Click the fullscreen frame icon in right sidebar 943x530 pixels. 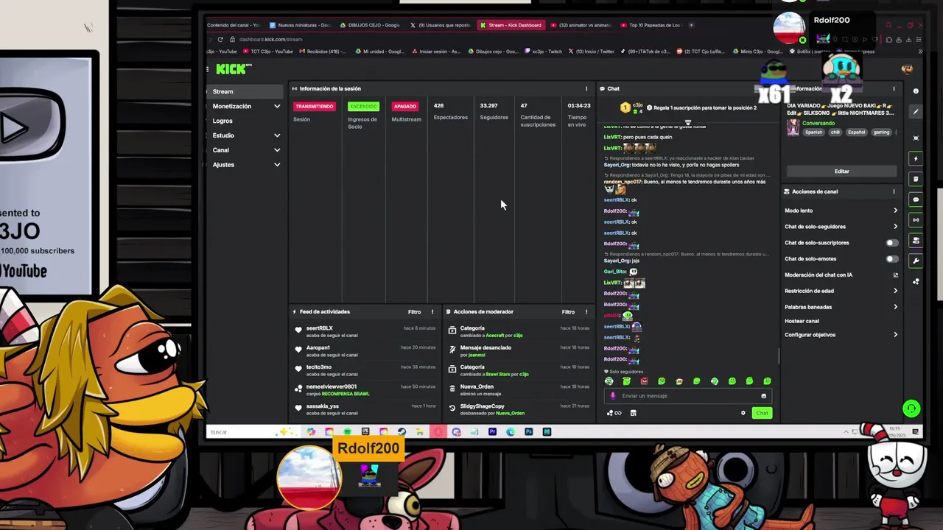point(916,138)
